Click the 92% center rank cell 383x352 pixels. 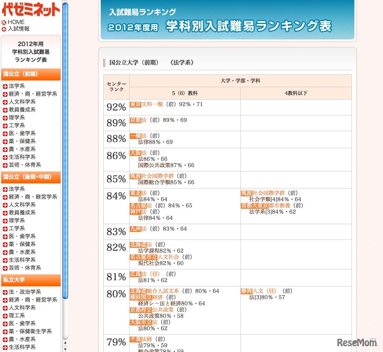[x=116, y=107]
